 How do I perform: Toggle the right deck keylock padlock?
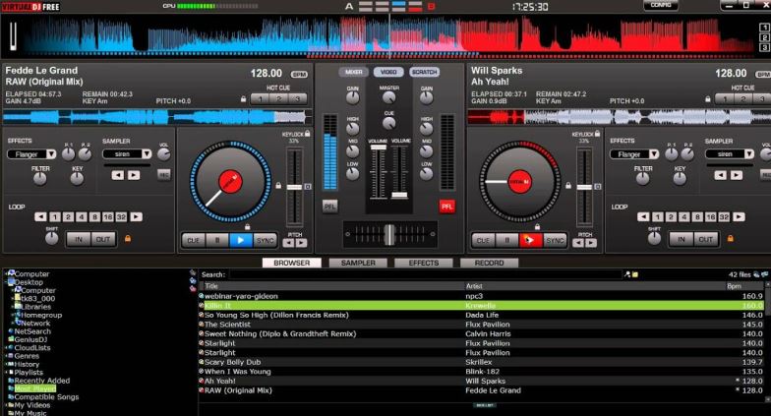coord(597,134)
